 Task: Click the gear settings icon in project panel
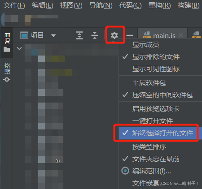point(114,35)
